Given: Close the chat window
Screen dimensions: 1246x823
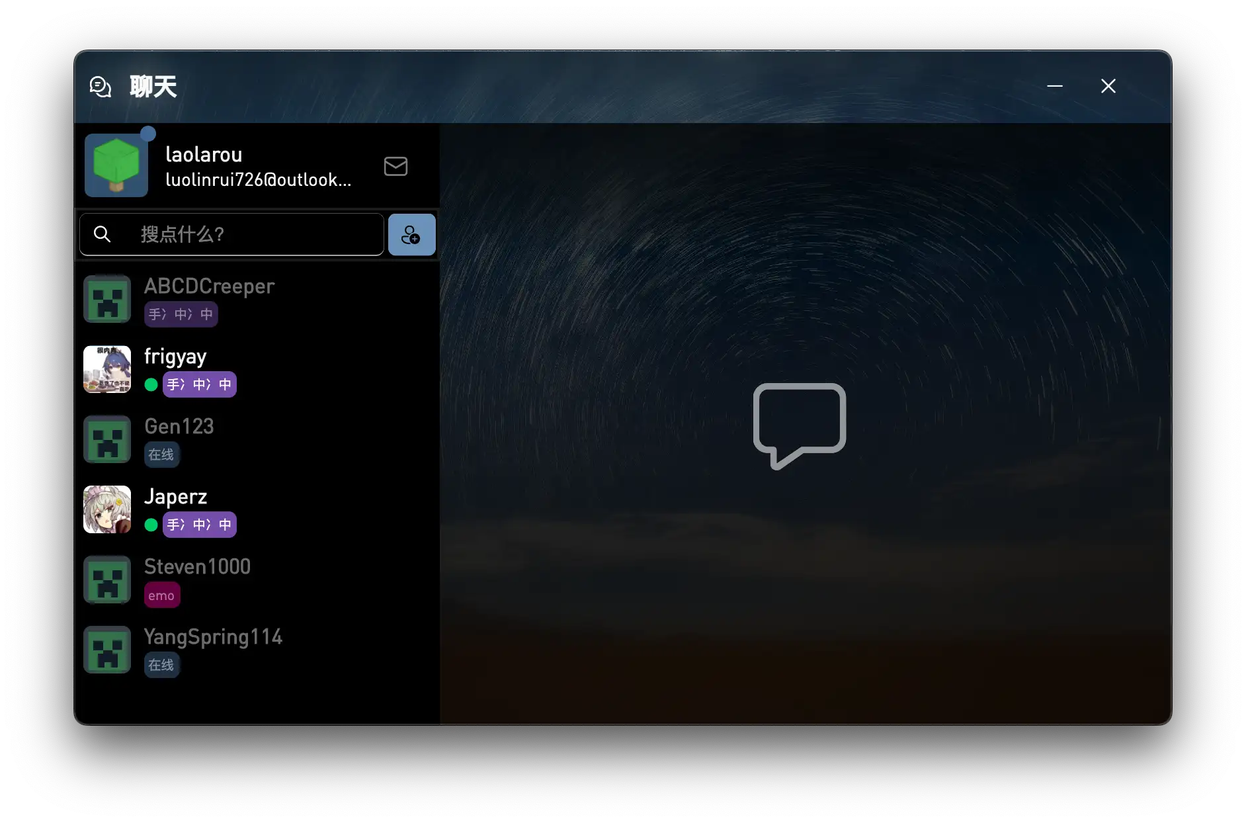Looking at the screenshot, I should click(1108, 86).
